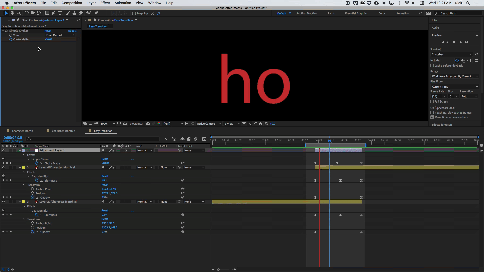Select the Hand tool
This screenshot has height=272, width=484.
click(12, 13)
